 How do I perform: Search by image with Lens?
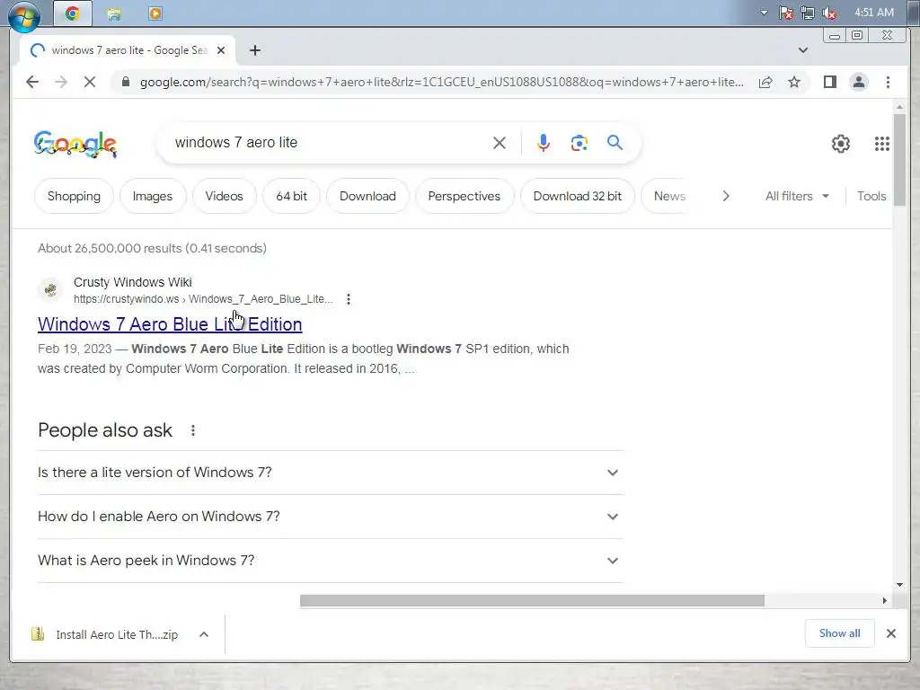click(x=579, y=143)
